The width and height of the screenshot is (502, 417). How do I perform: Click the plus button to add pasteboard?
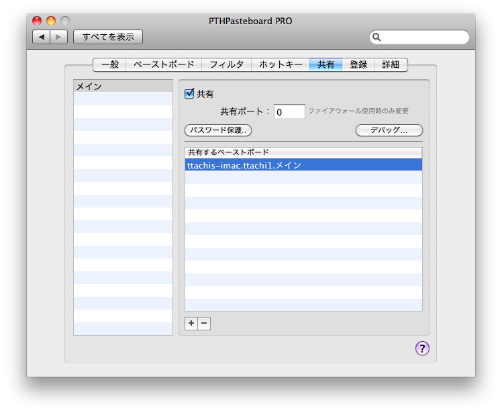pyautogui.click(x=191, y=324)
